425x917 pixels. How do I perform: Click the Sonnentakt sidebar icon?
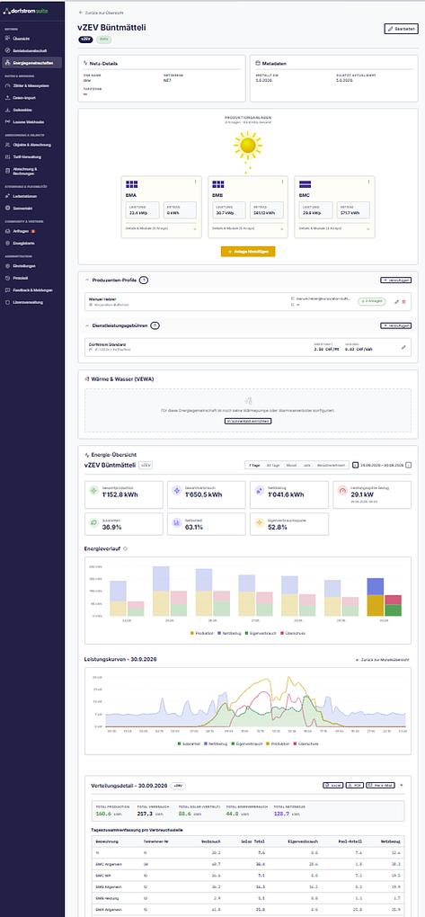7,208
